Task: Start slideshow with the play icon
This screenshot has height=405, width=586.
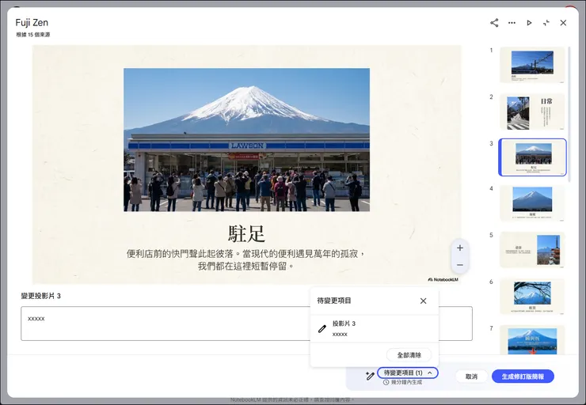Action: pyautogui.click(x=529, y=23)
